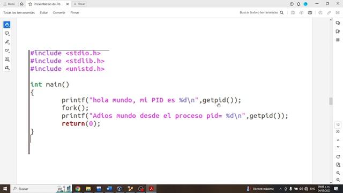Click the Buscar texto o herramientas search field
343x193 pixels.
pos(262,13)
